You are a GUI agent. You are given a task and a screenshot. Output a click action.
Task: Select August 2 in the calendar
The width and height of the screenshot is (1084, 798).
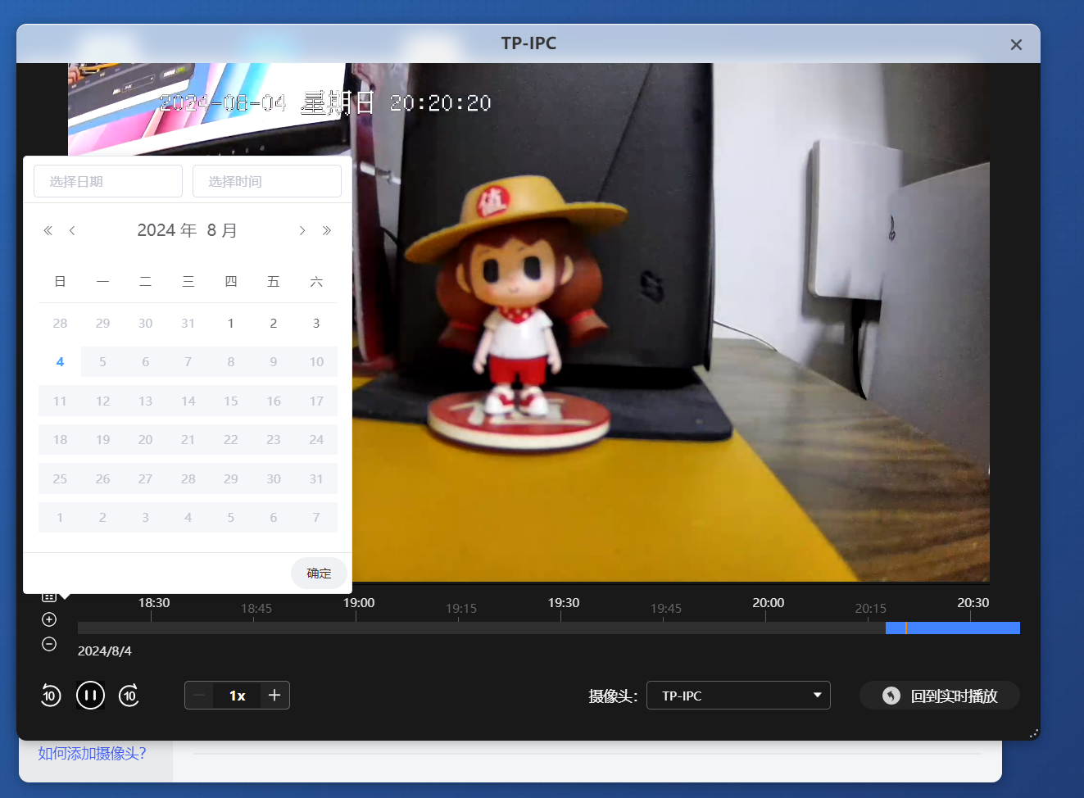[274, 323]
